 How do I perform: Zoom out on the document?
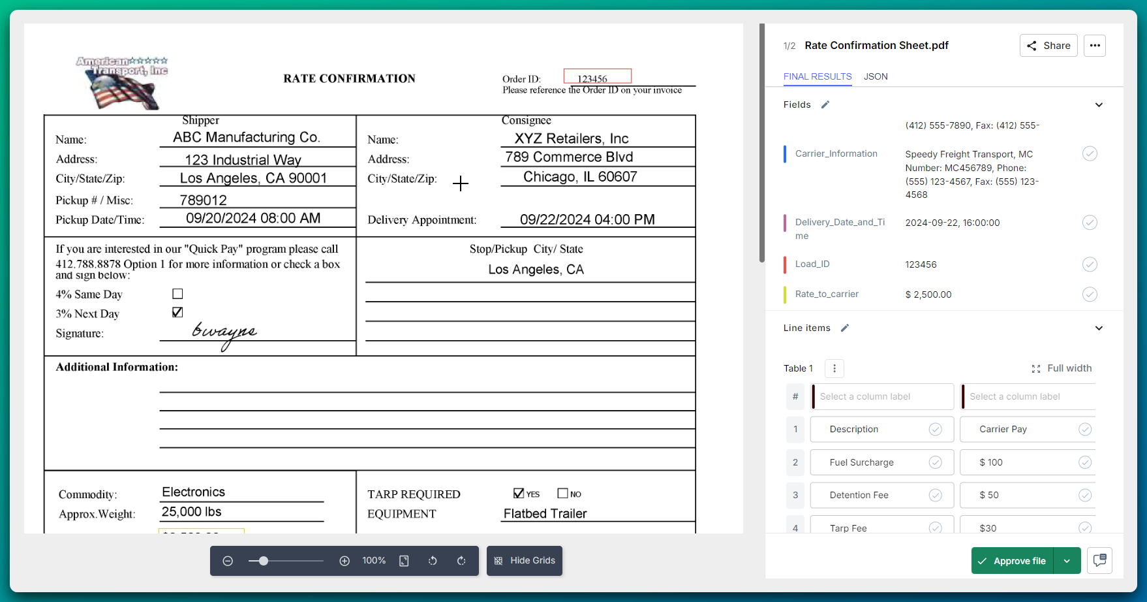(228, 560)
